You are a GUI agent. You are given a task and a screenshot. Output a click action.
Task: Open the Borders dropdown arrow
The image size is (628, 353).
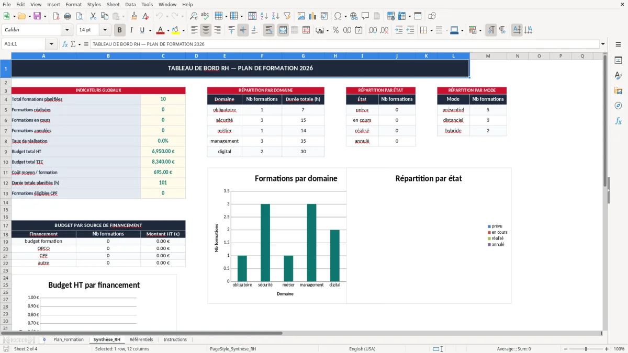click(431, 30)
